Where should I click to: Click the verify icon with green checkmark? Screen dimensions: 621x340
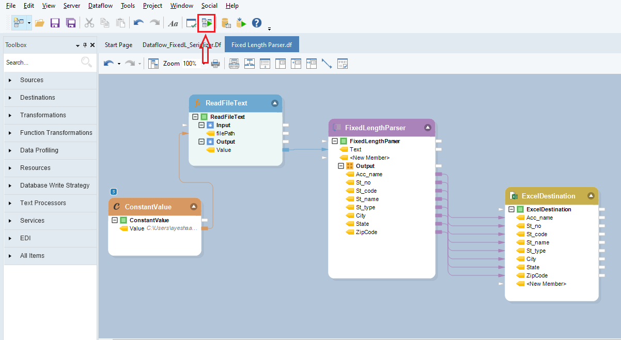(x=191, y=23)
